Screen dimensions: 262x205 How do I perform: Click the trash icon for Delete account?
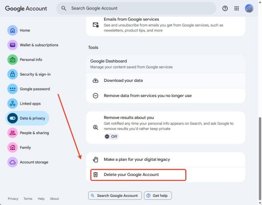95,175
